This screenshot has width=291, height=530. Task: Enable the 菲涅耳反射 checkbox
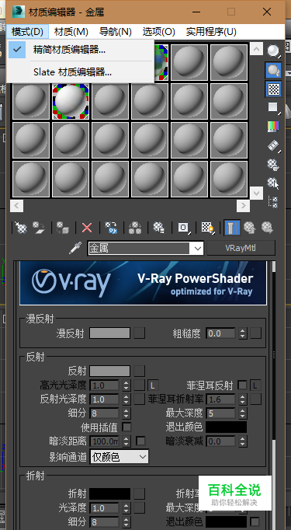(242, 385)
